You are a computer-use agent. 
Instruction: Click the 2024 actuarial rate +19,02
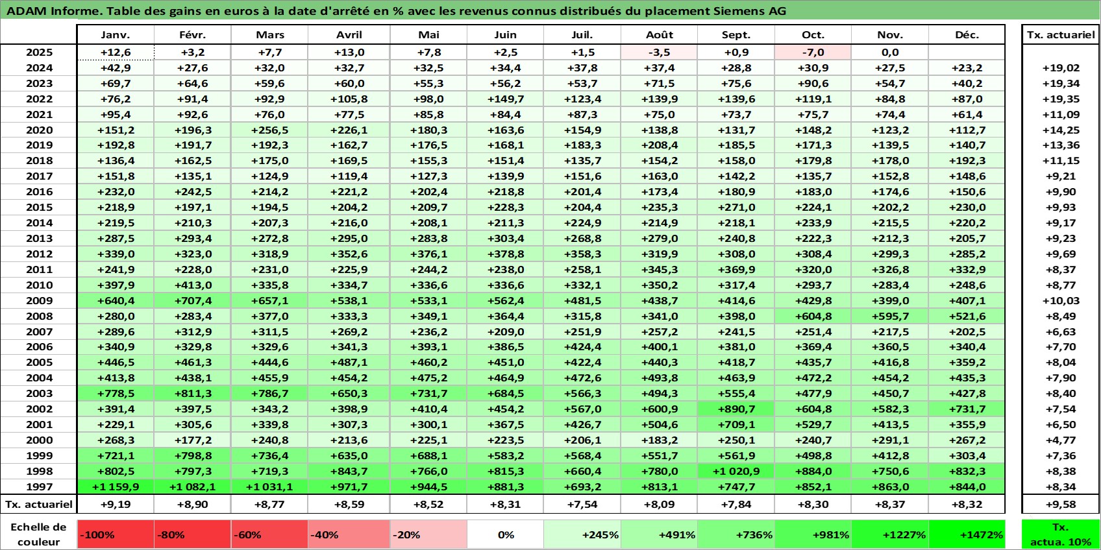click(1061, 68)
